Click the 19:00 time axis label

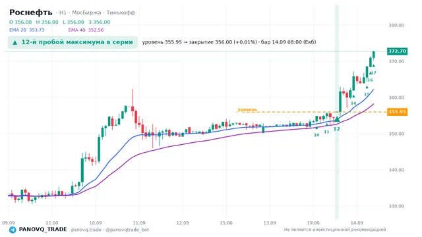click(313, 223)
